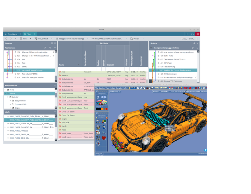This screenshot has height=194, width=251.
Task: Click the 932 [geco work around testing] breadcrumb
Action: coord(70,39)
